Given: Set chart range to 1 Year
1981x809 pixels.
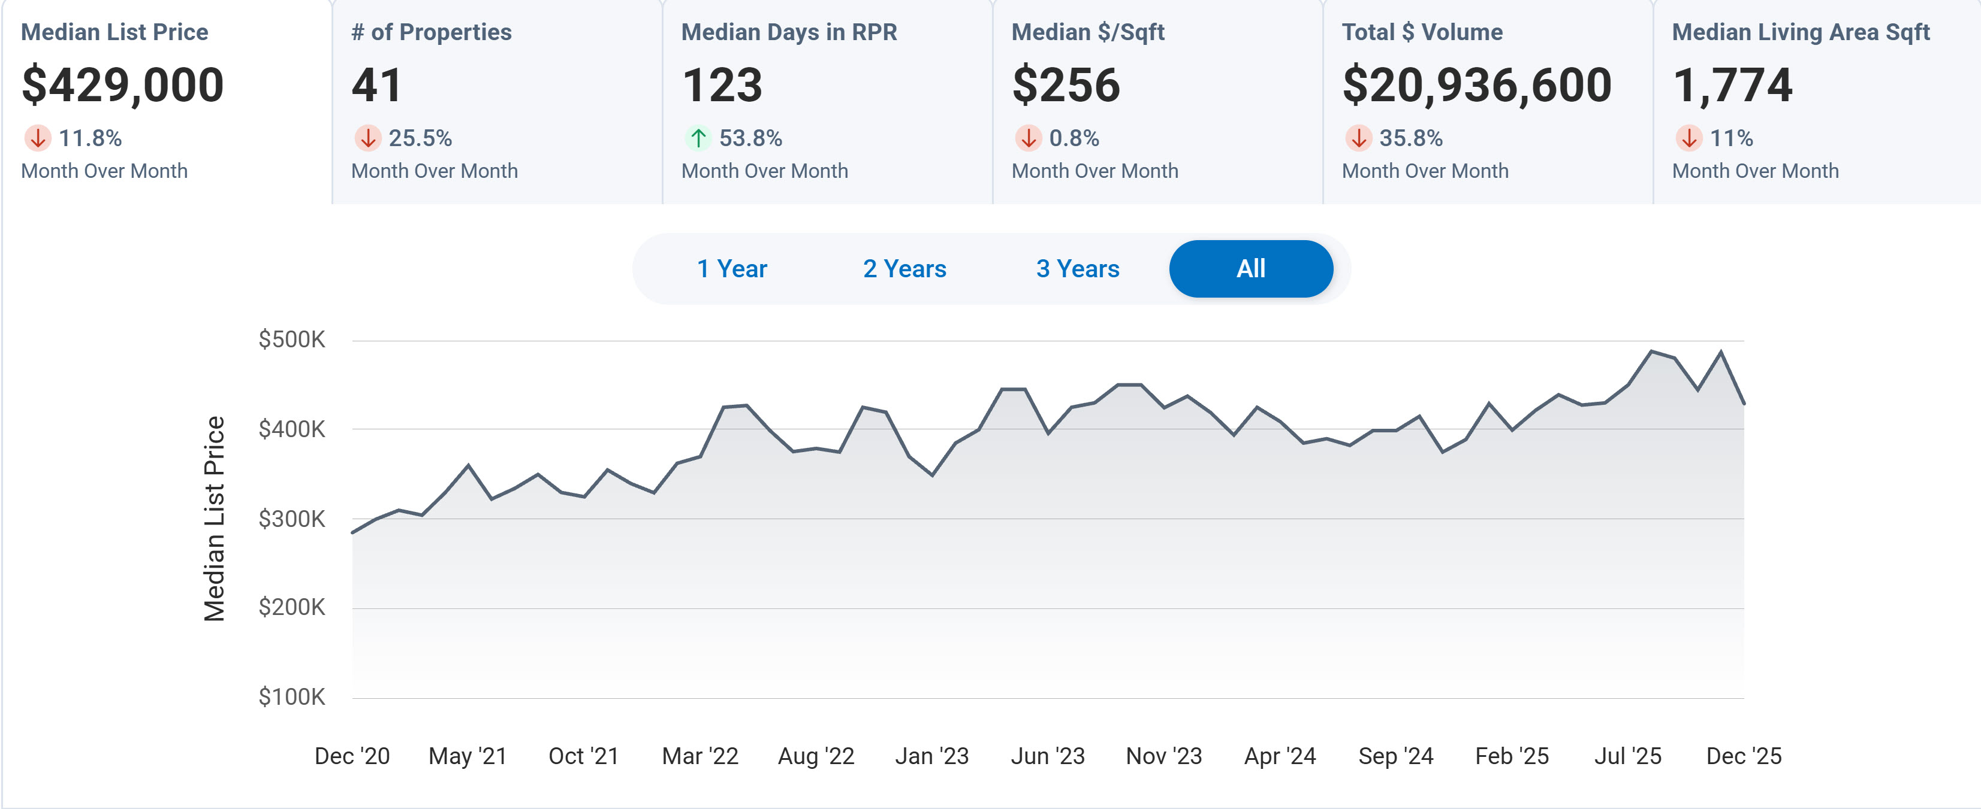Looking at the screenshot, I should (731, 269).
